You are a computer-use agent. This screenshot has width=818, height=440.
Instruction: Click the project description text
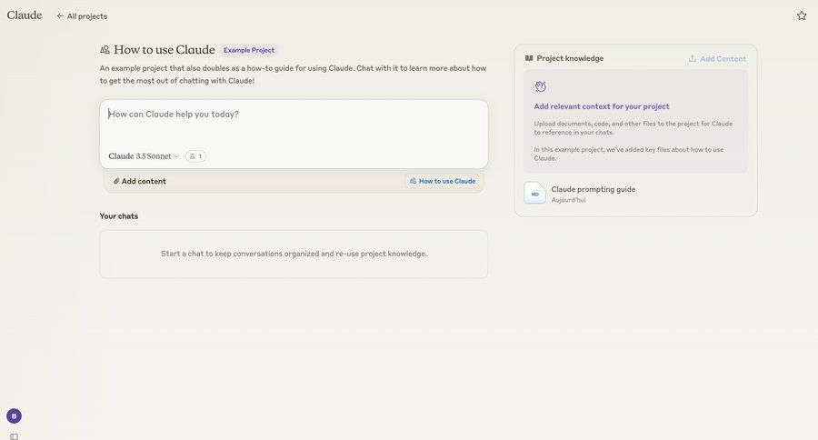click(294, 75)
